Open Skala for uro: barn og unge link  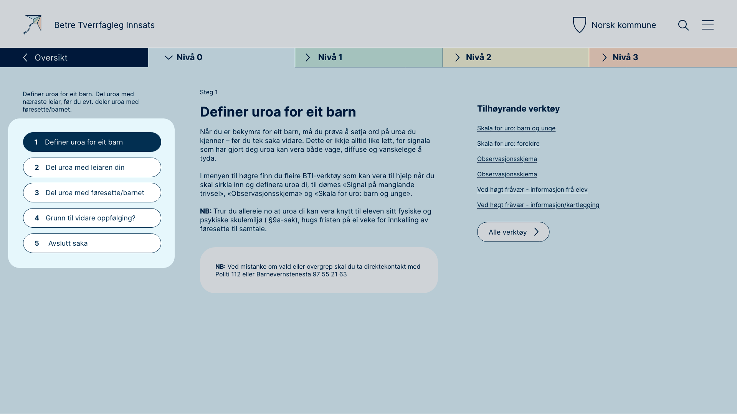click(516, 128)
